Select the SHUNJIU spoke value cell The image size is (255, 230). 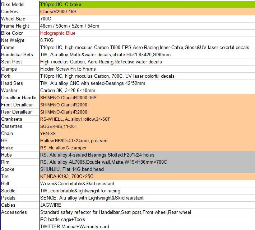147,169
